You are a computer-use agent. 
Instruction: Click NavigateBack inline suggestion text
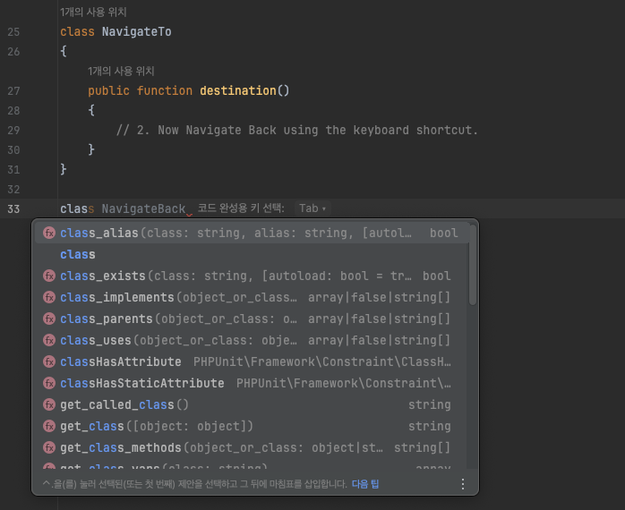click(x=143, y=208)
